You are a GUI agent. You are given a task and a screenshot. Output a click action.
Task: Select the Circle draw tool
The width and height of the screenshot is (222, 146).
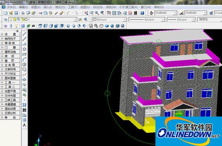coord(24,65)
